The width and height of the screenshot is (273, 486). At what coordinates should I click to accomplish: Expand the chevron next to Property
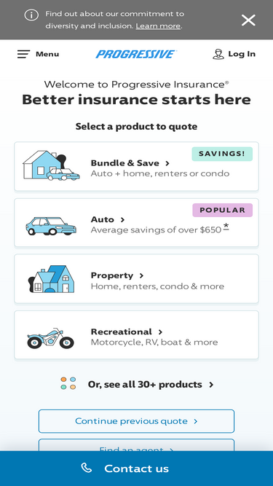141,275
